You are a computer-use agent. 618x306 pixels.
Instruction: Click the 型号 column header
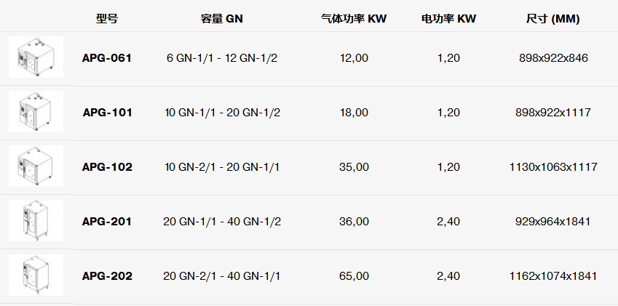tap(107, 18)
